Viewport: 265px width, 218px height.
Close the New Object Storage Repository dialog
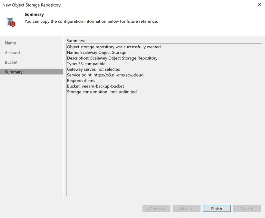[x=259, y=5]
